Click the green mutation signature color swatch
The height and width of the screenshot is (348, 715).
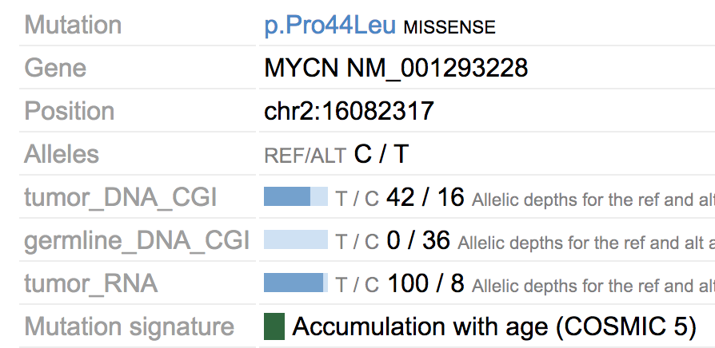click(274, 326)
